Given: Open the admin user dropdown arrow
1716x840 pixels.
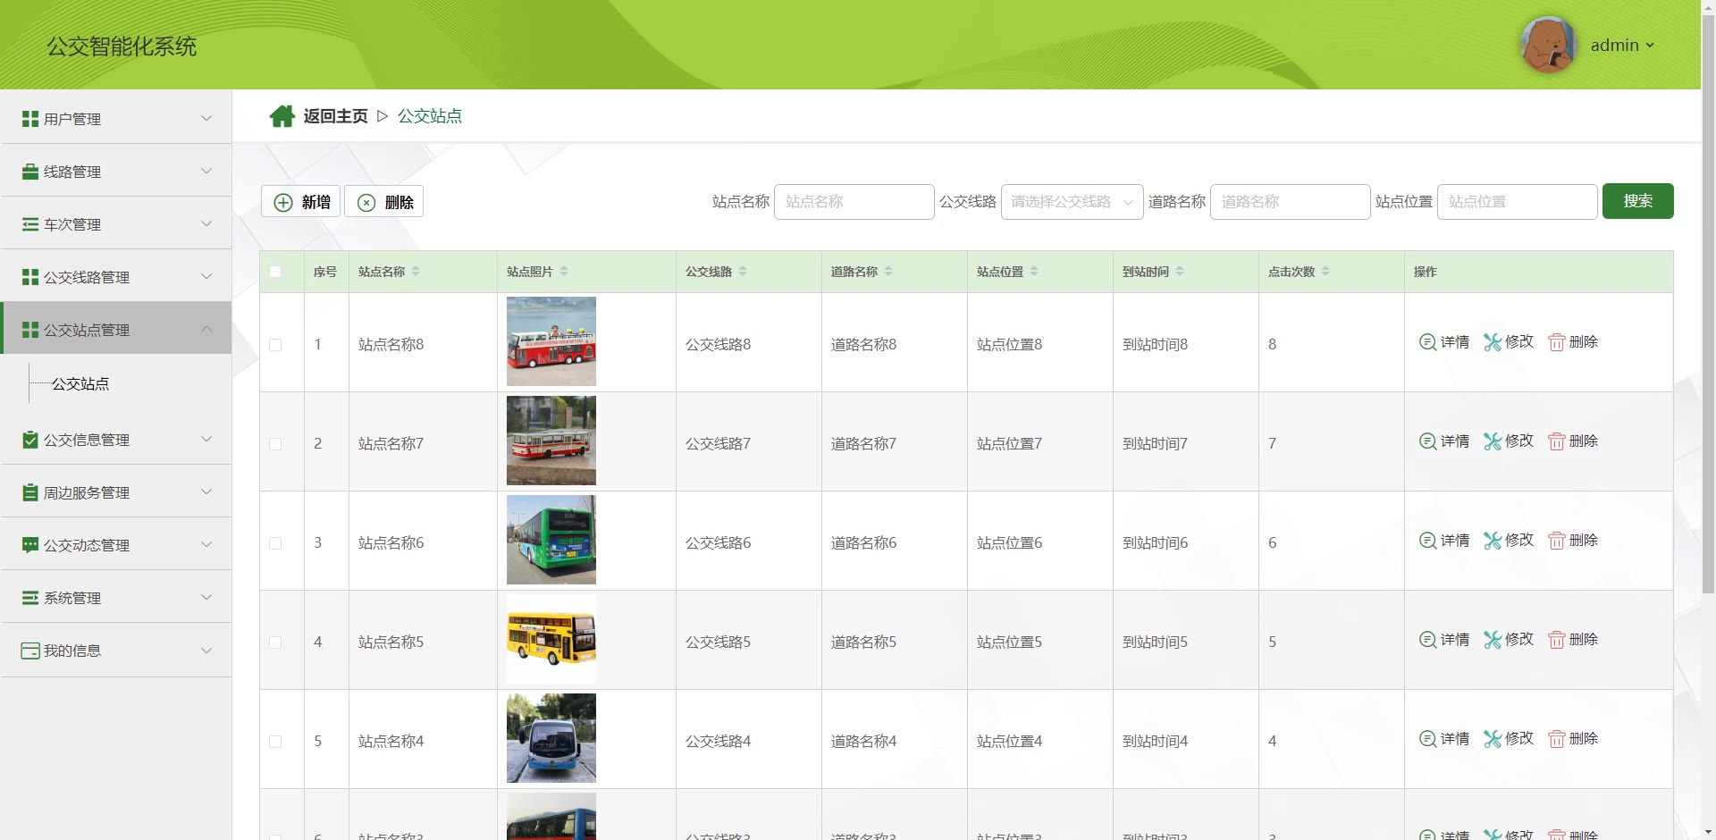Looking at the screenshot, I should pyautogui.click(x=1650, y=45).
